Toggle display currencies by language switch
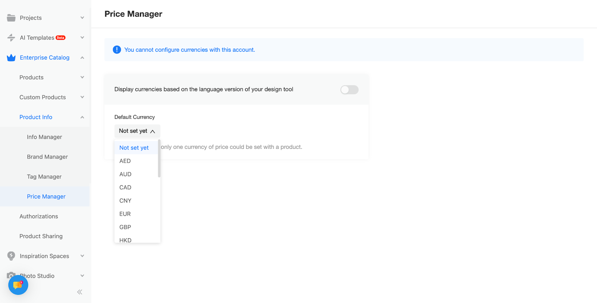The height and width of the screenshot is (303, 597). (349, 90)
